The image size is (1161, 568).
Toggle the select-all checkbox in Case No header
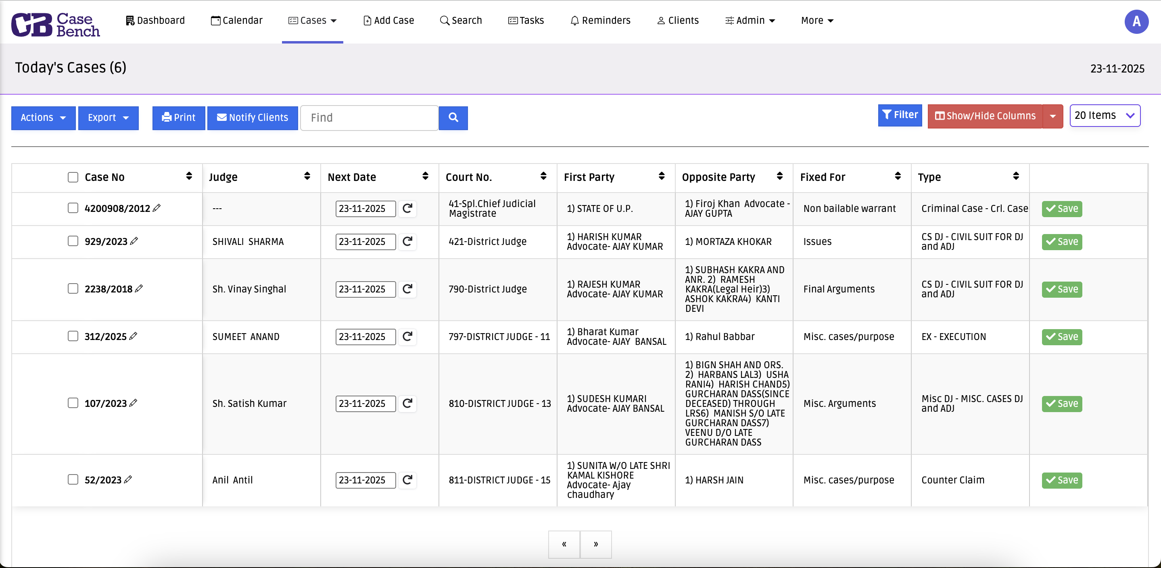coord(73,177)
